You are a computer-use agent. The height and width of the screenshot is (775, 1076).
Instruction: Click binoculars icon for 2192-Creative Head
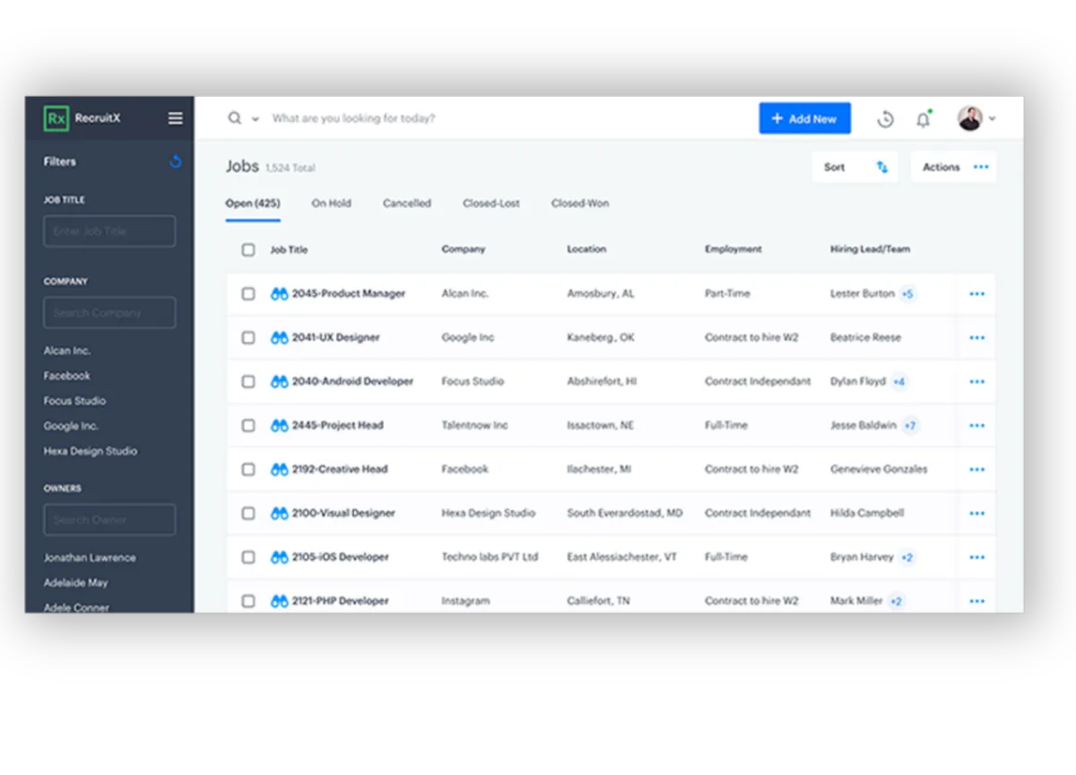point(280,469)
